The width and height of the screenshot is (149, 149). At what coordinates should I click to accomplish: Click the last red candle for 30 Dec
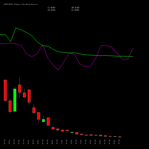pyautogui.click(x=120, y=137)
